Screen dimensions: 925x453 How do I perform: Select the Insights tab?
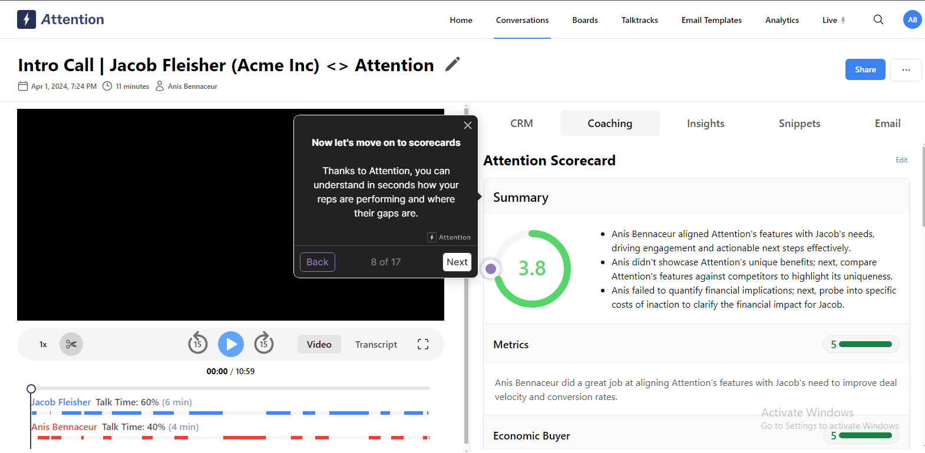point(706,123)
